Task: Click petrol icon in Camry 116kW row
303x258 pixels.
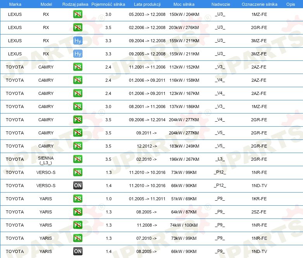Action: click(x=77, y=80)
